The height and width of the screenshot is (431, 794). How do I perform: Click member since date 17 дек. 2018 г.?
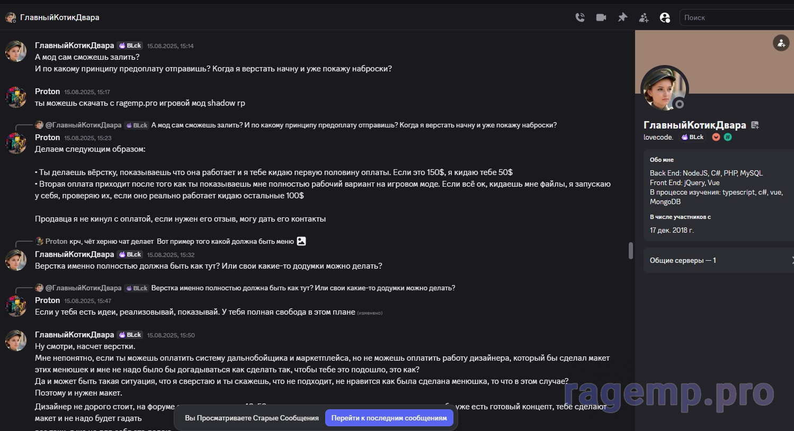coord(672,230)
